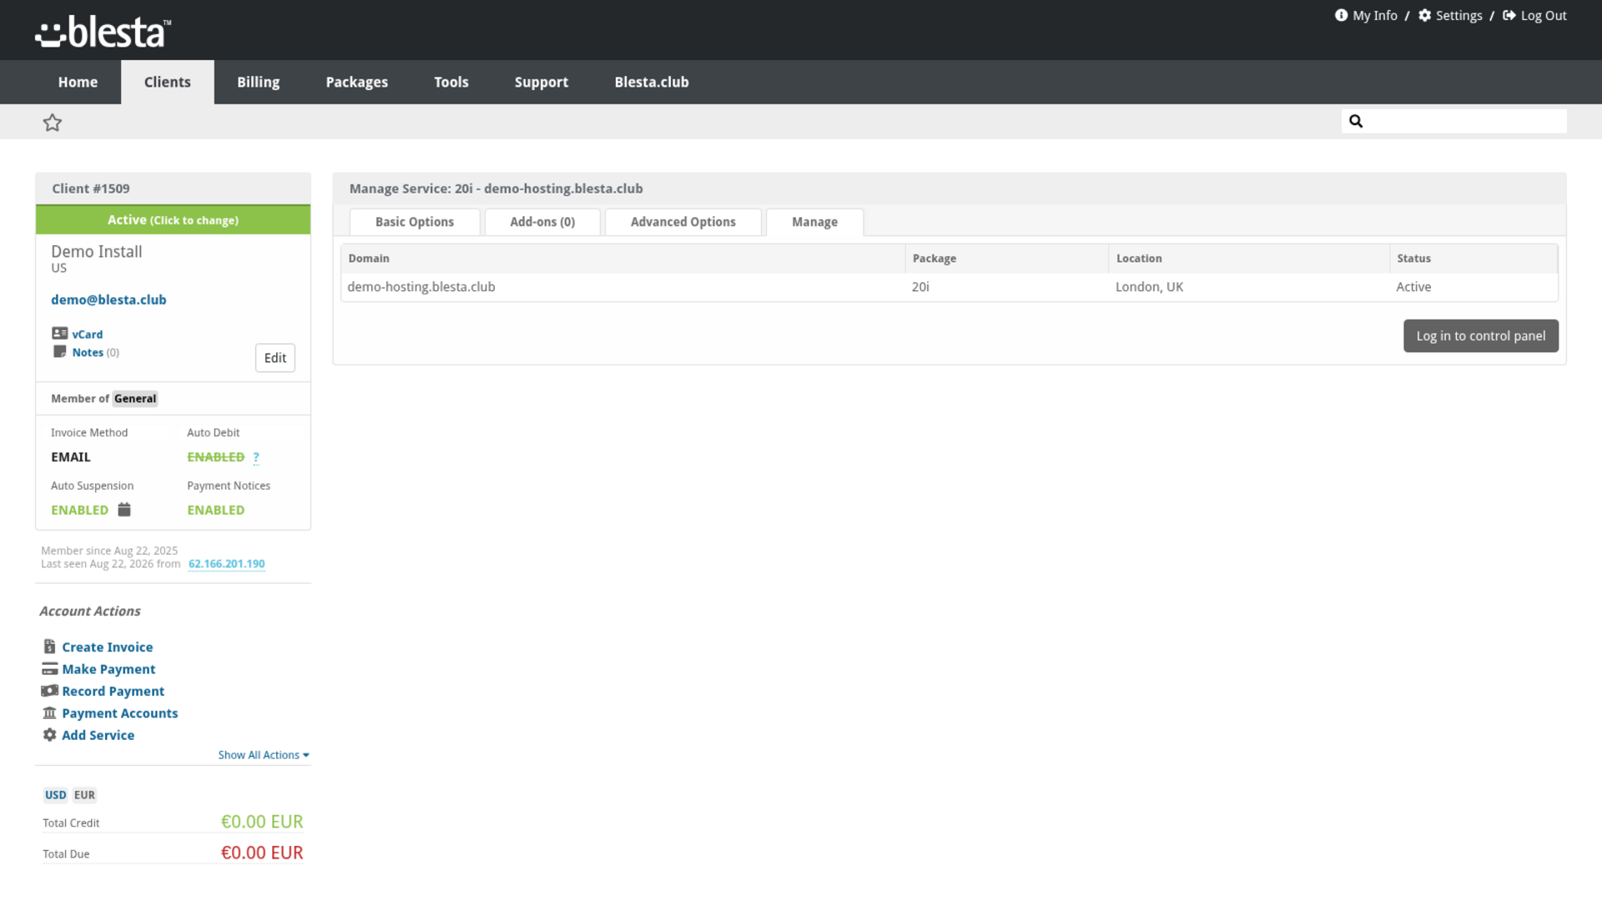Open the demo@blesta.club email link
Viewport: 1602px width, 901px height.
(x=108, y=299)
